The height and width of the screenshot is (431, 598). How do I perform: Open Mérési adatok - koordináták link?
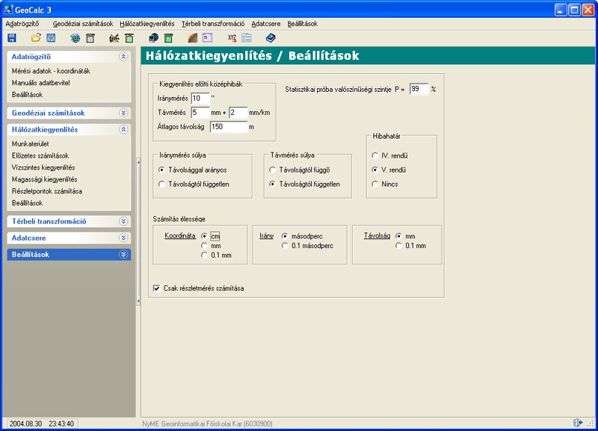[51, 71]
